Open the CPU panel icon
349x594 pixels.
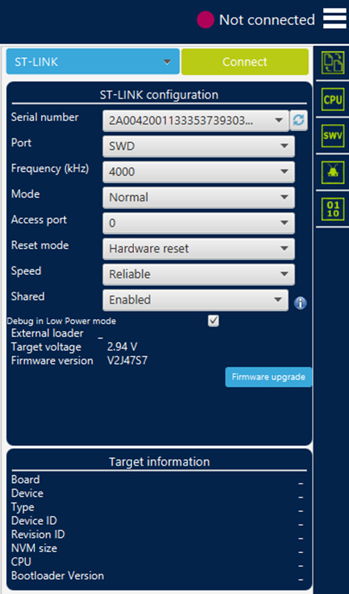[x=333, y=99]
